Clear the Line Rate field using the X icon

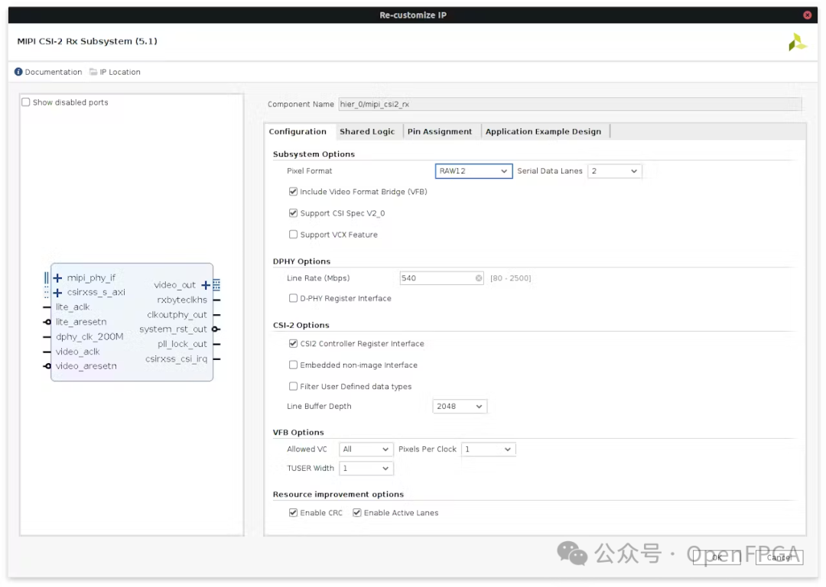[479, 278]
